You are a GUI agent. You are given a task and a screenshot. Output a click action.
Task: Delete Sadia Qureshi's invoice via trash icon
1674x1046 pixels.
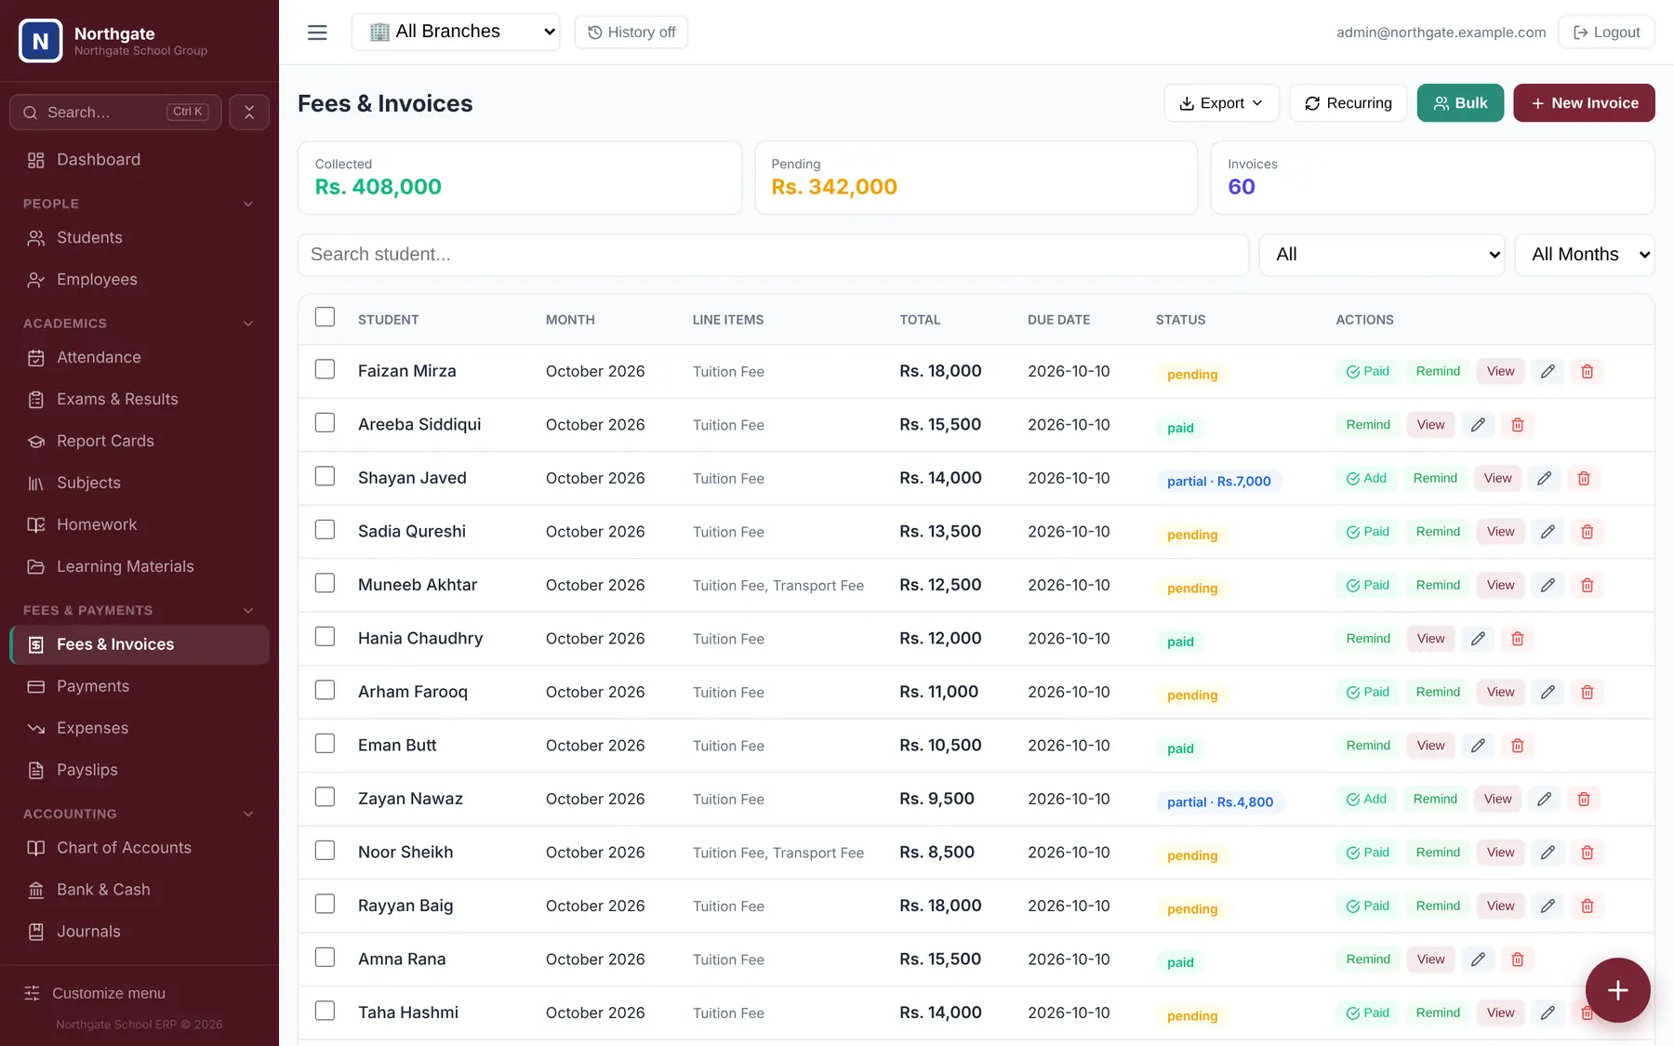tap(1588, 532)
